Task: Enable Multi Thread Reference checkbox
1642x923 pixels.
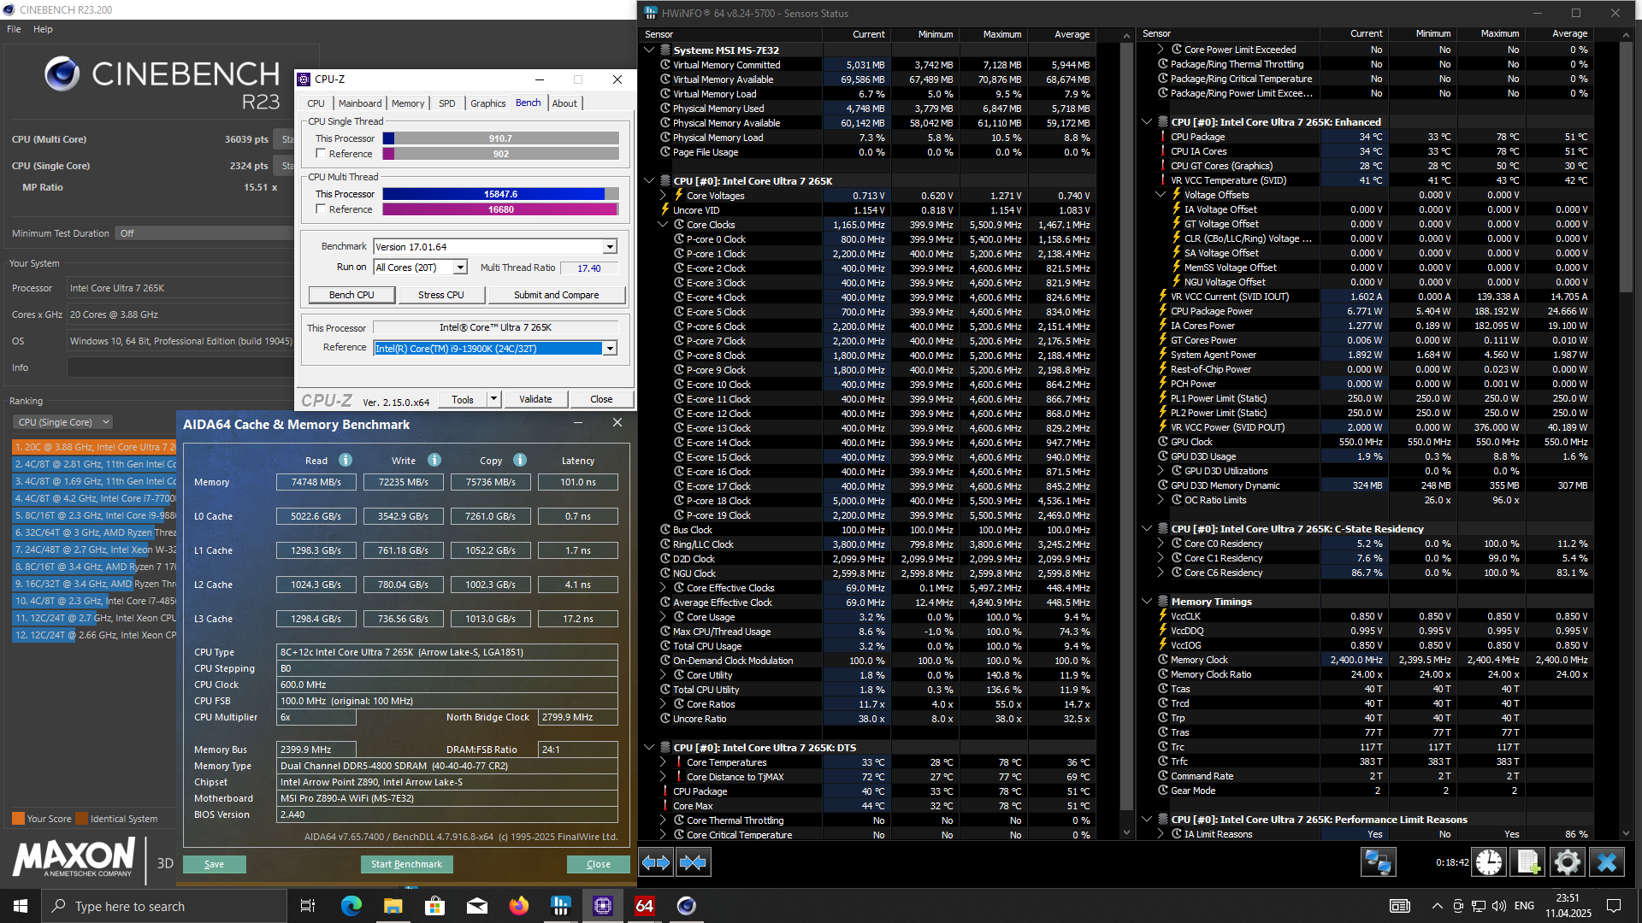Action: [x=321, y=209]
